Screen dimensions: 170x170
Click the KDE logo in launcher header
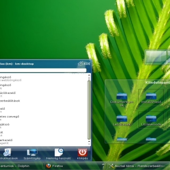coord(84,64)
